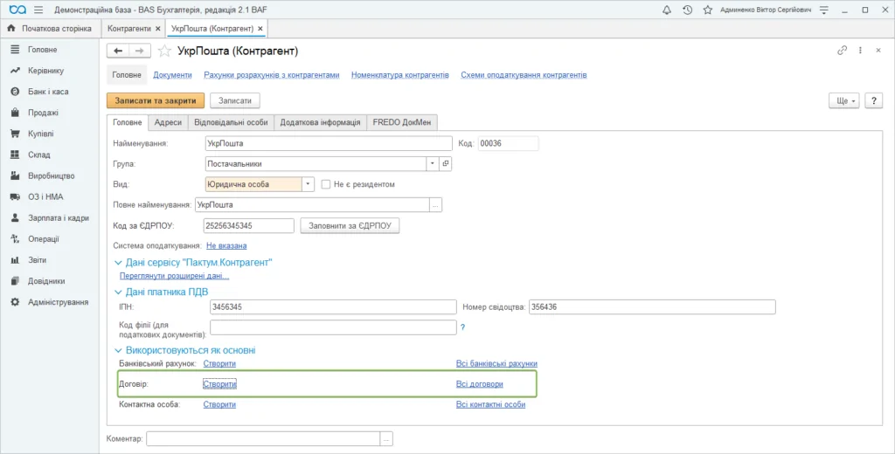Image resolution: width=895 pixels, height=454 pixels.
Task: Click the help question mark button near Ще
Action: [873, 100]
